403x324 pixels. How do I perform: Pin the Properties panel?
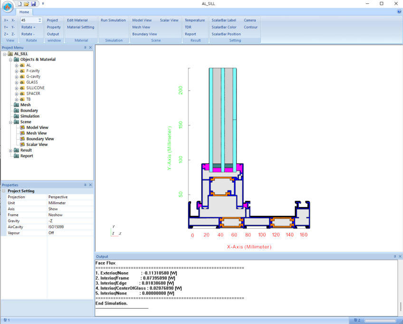(x=85, y=185)
